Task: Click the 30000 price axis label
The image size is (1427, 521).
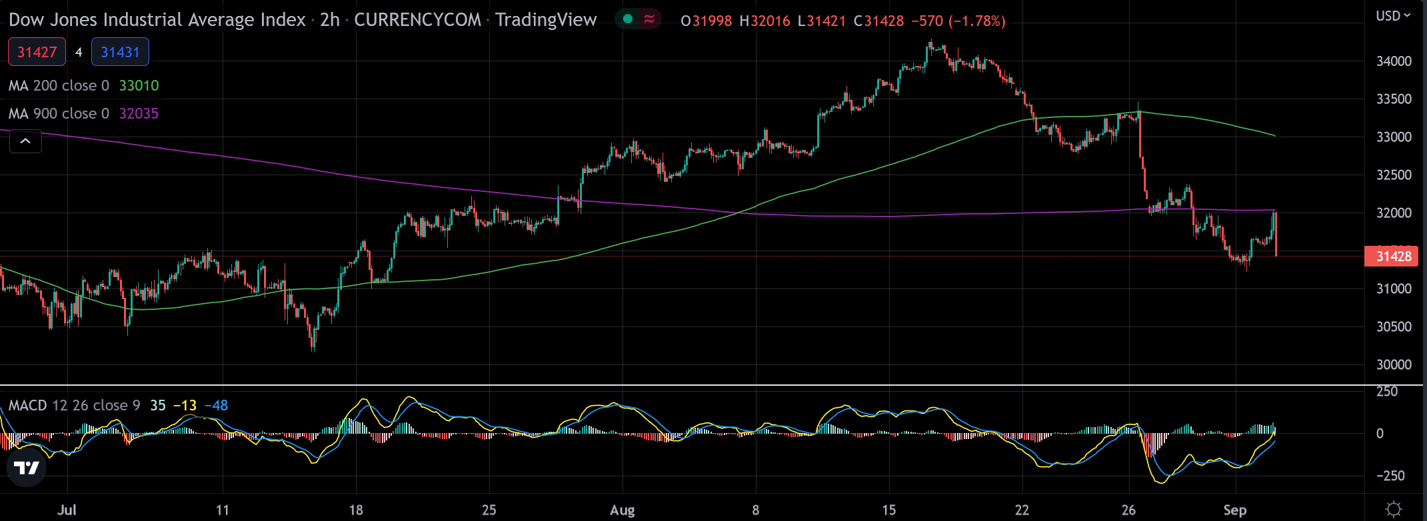Action: 1394,364
